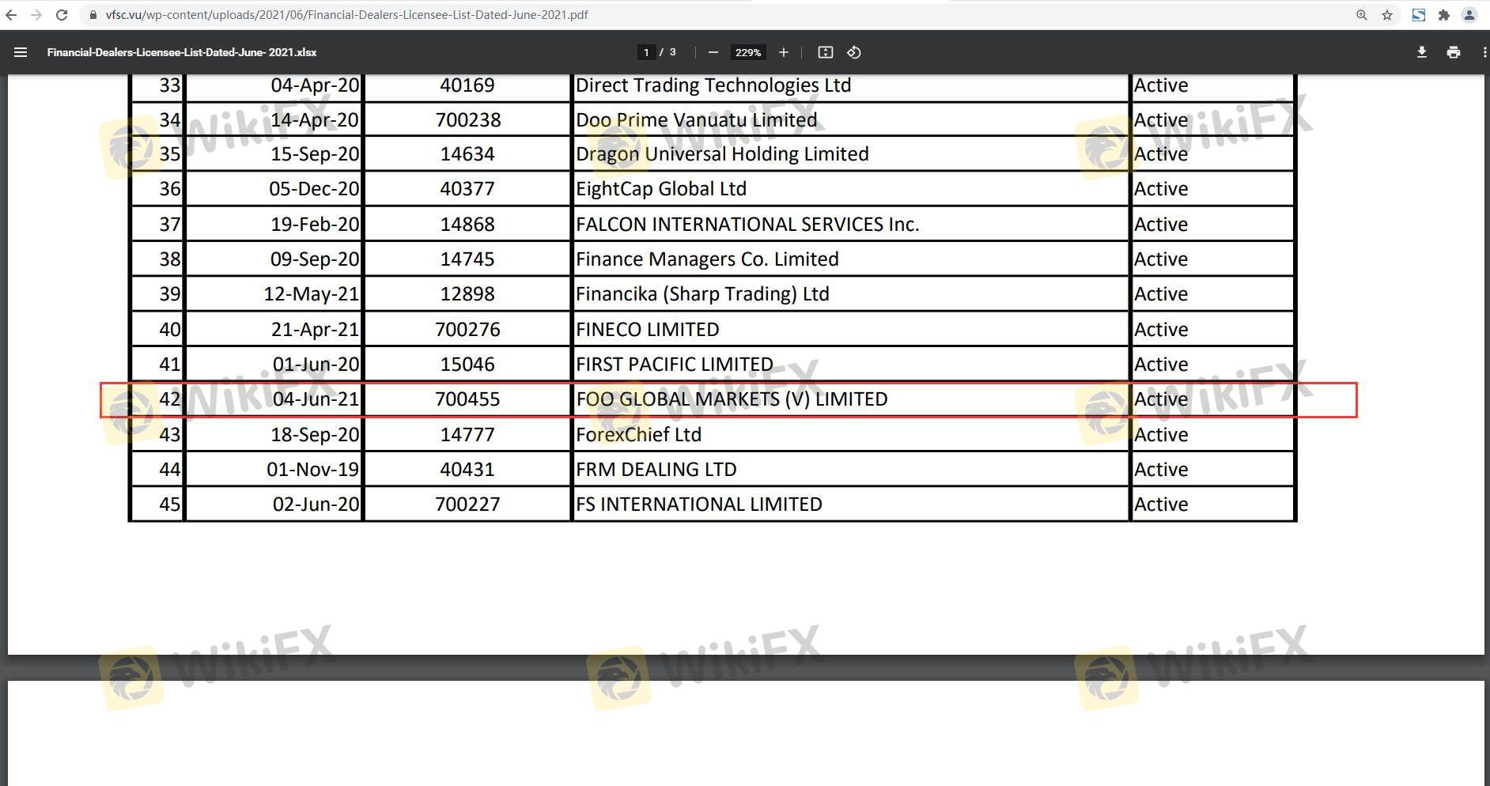
Task: Open the Chrome profile avatar menu
Action: coord(1469,14)
